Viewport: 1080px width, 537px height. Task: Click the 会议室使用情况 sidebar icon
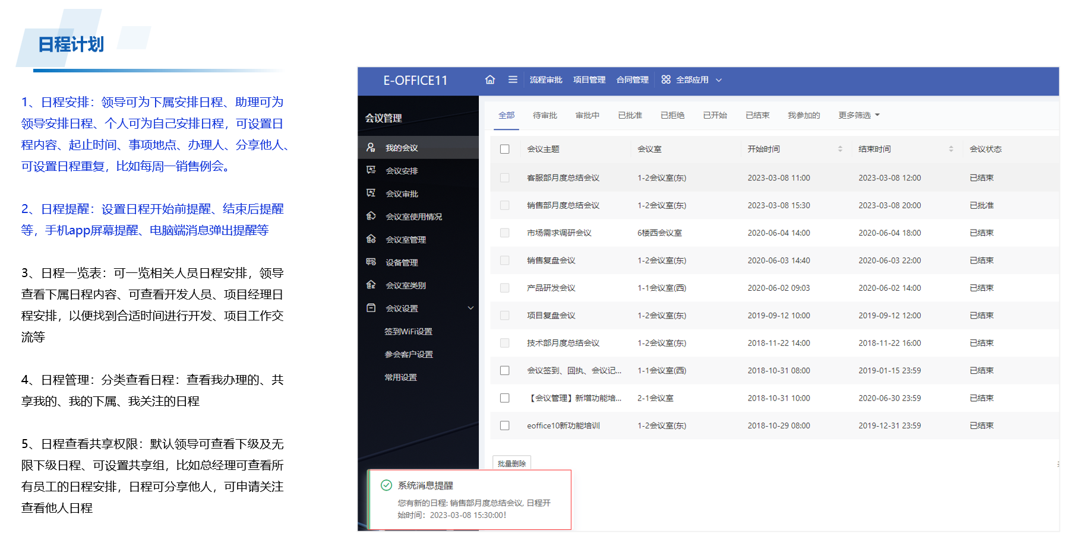coord(371,216)
